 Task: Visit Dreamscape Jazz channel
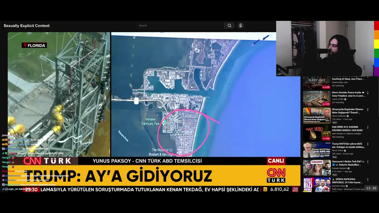pos(340,82)
